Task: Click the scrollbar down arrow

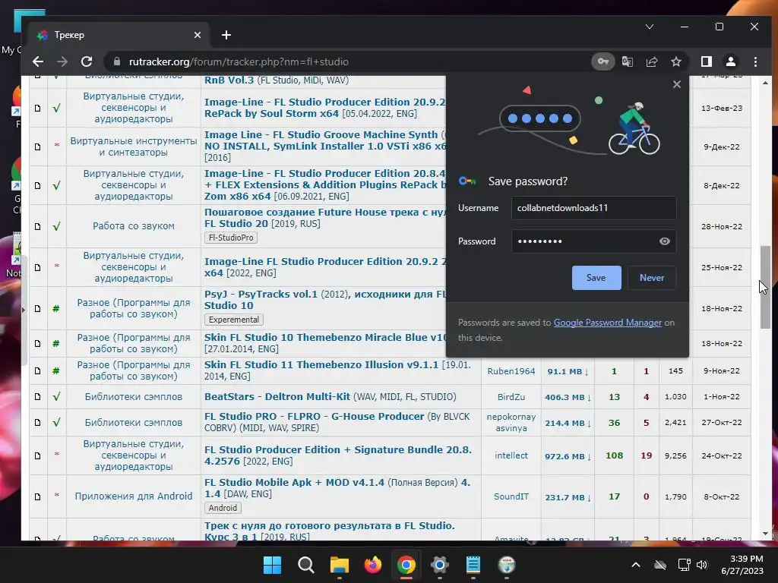Action: pos(766,534)
